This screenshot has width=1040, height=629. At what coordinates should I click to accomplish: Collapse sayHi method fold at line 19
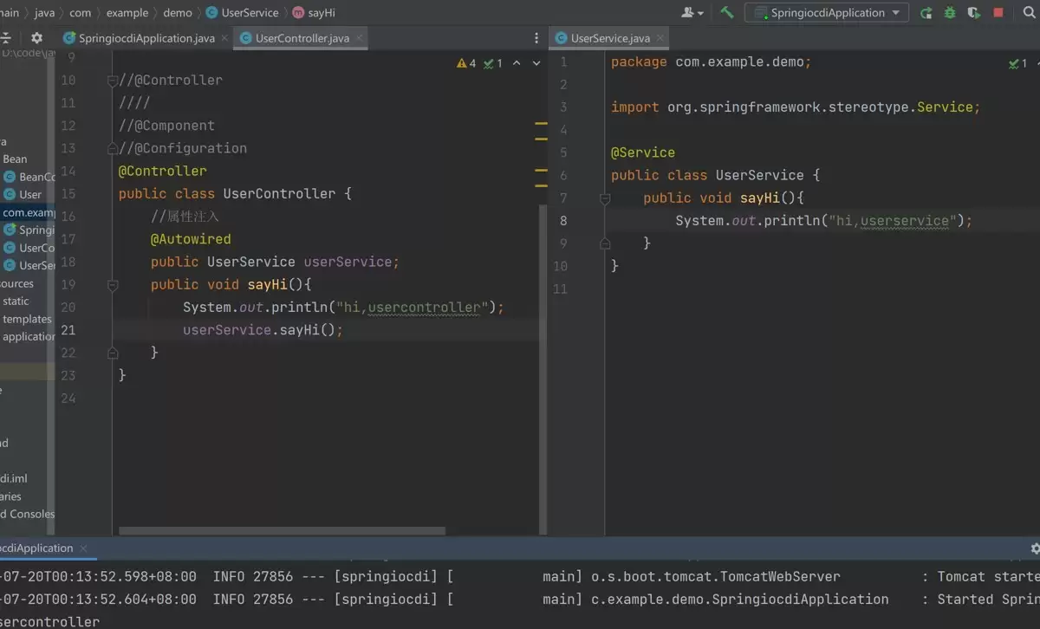pyautogui.click(x=112, y=284)
